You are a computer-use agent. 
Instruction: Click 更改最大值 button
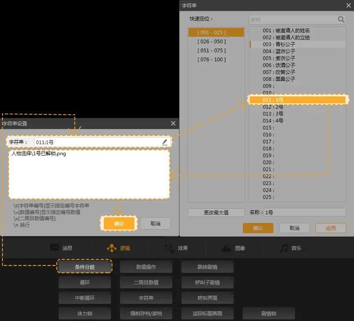tap(216, 212)
